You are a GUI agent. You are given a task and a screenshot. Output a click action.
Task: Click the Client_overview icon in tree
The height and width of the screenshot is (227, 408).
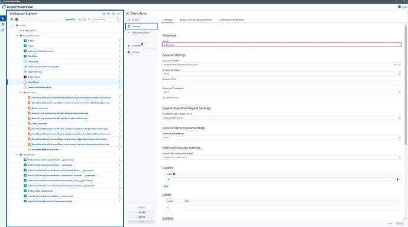29,123
